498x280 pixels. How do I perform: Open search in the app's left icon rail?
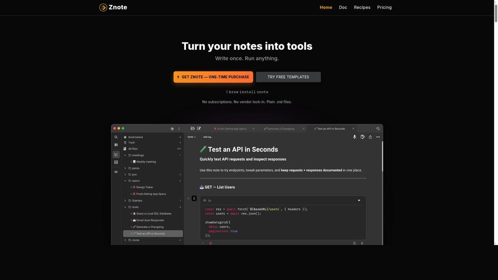116,137
